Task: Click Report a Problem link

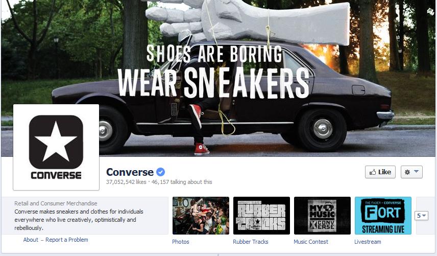Action: tap(66, 240)
